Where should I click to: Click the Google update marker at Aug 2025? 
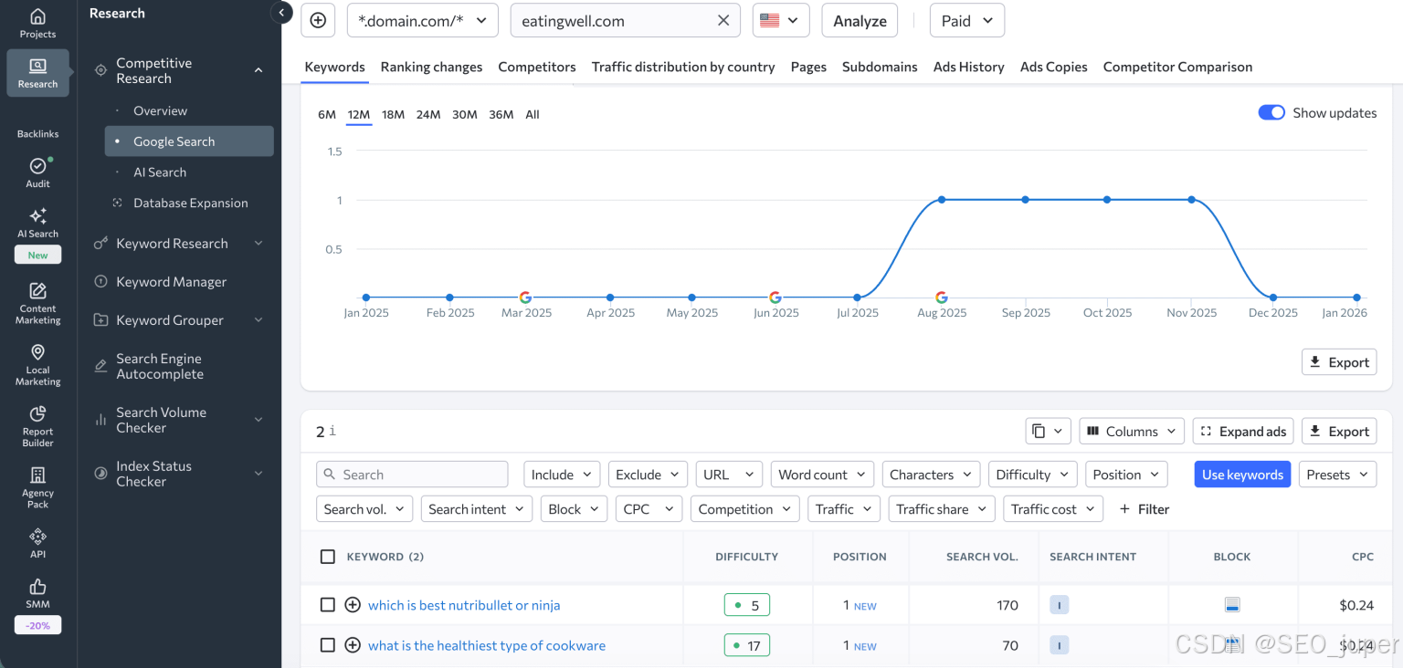[x=942, y=297]
